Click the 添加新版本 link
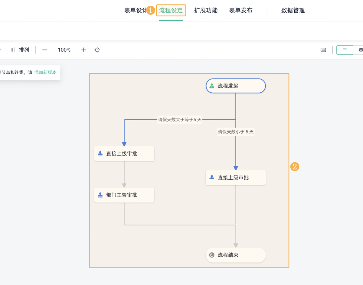The width and height of the screenshot is (363, 285). pyautogui.click(x=46, y=72)
